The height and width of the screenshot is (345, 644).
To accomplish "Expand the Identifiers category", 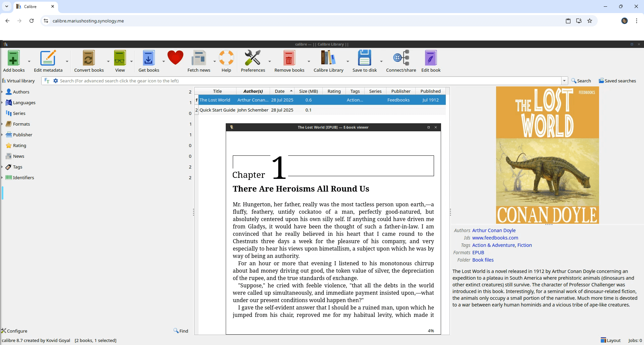I will tap(2, 178).
